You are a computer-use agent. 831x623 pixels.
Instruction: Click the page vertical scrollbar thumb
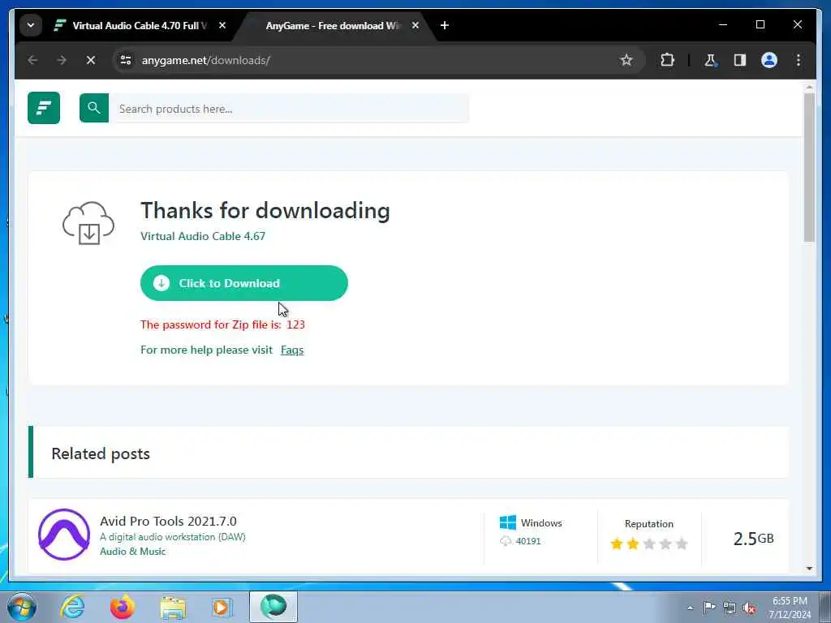[809, 167]
